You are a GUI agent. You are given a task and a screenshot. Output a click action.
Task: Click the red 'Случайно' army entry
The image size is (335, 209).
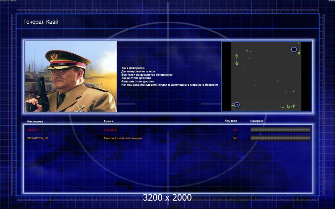coord(110,130)
